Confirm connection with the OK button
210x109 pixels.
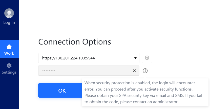pos(60,91)
